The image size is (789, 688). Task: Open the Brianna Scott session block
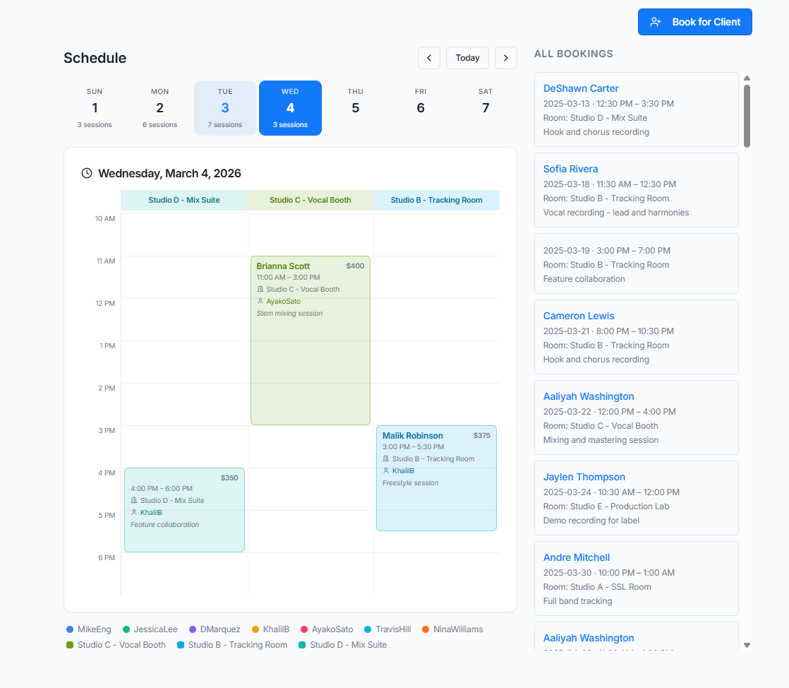point(311,340)
